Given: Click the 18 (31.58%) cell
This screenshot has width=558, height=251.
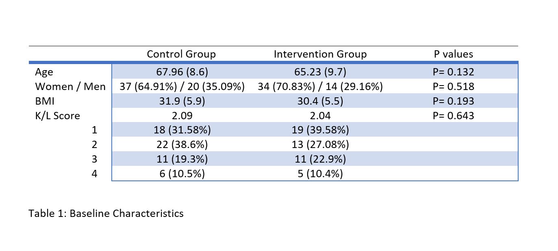Looking at the screenshot, I should 182,131.
